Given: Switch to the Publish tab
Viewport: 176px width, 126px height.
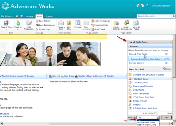Looking at the screenshot, I should pos(49,16).
